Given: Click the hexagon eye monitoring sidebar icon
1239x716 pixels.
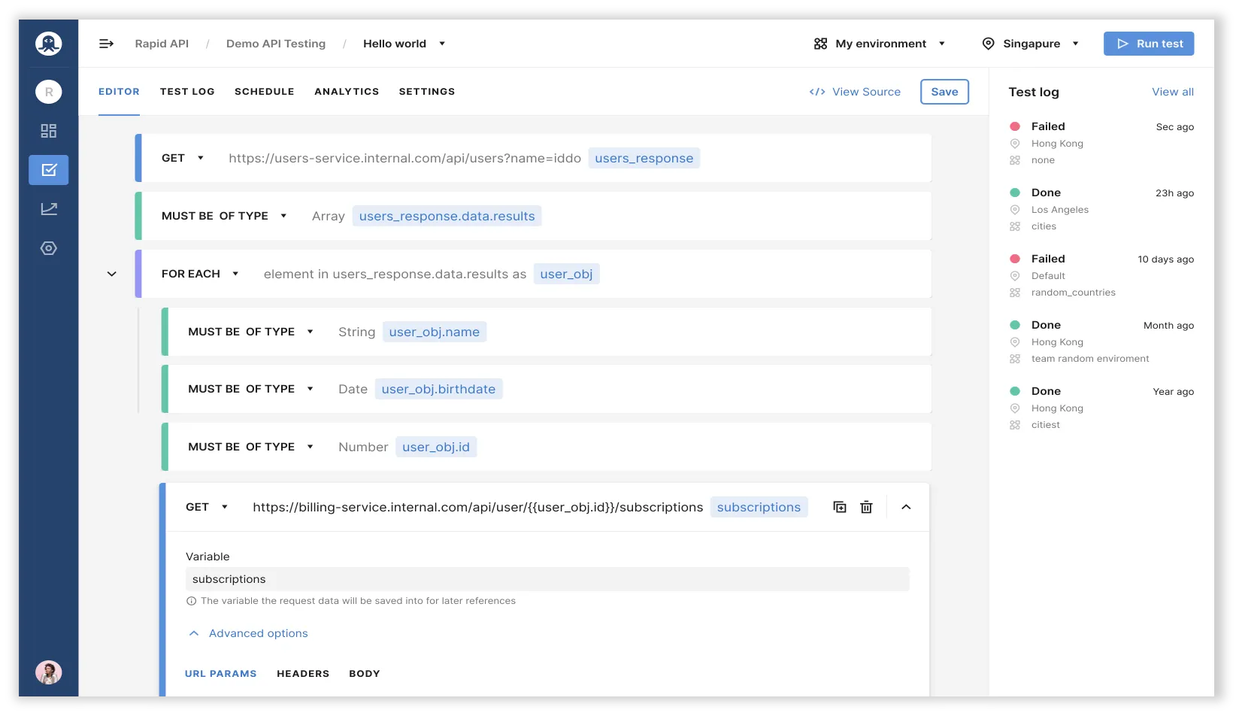Looking at the screenshot, I should pos(49,248).
